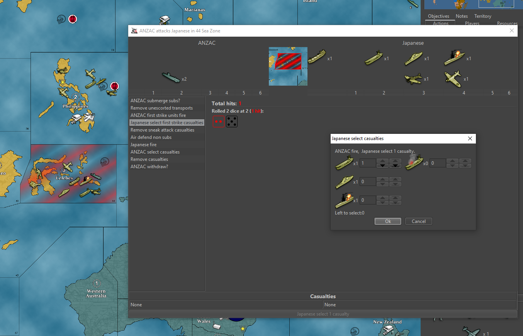Confirm casualties with the Ok button

(388, 221)
